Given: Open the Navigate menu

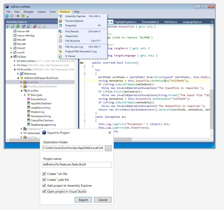Looking at the screenshot, I should [29, 12].
